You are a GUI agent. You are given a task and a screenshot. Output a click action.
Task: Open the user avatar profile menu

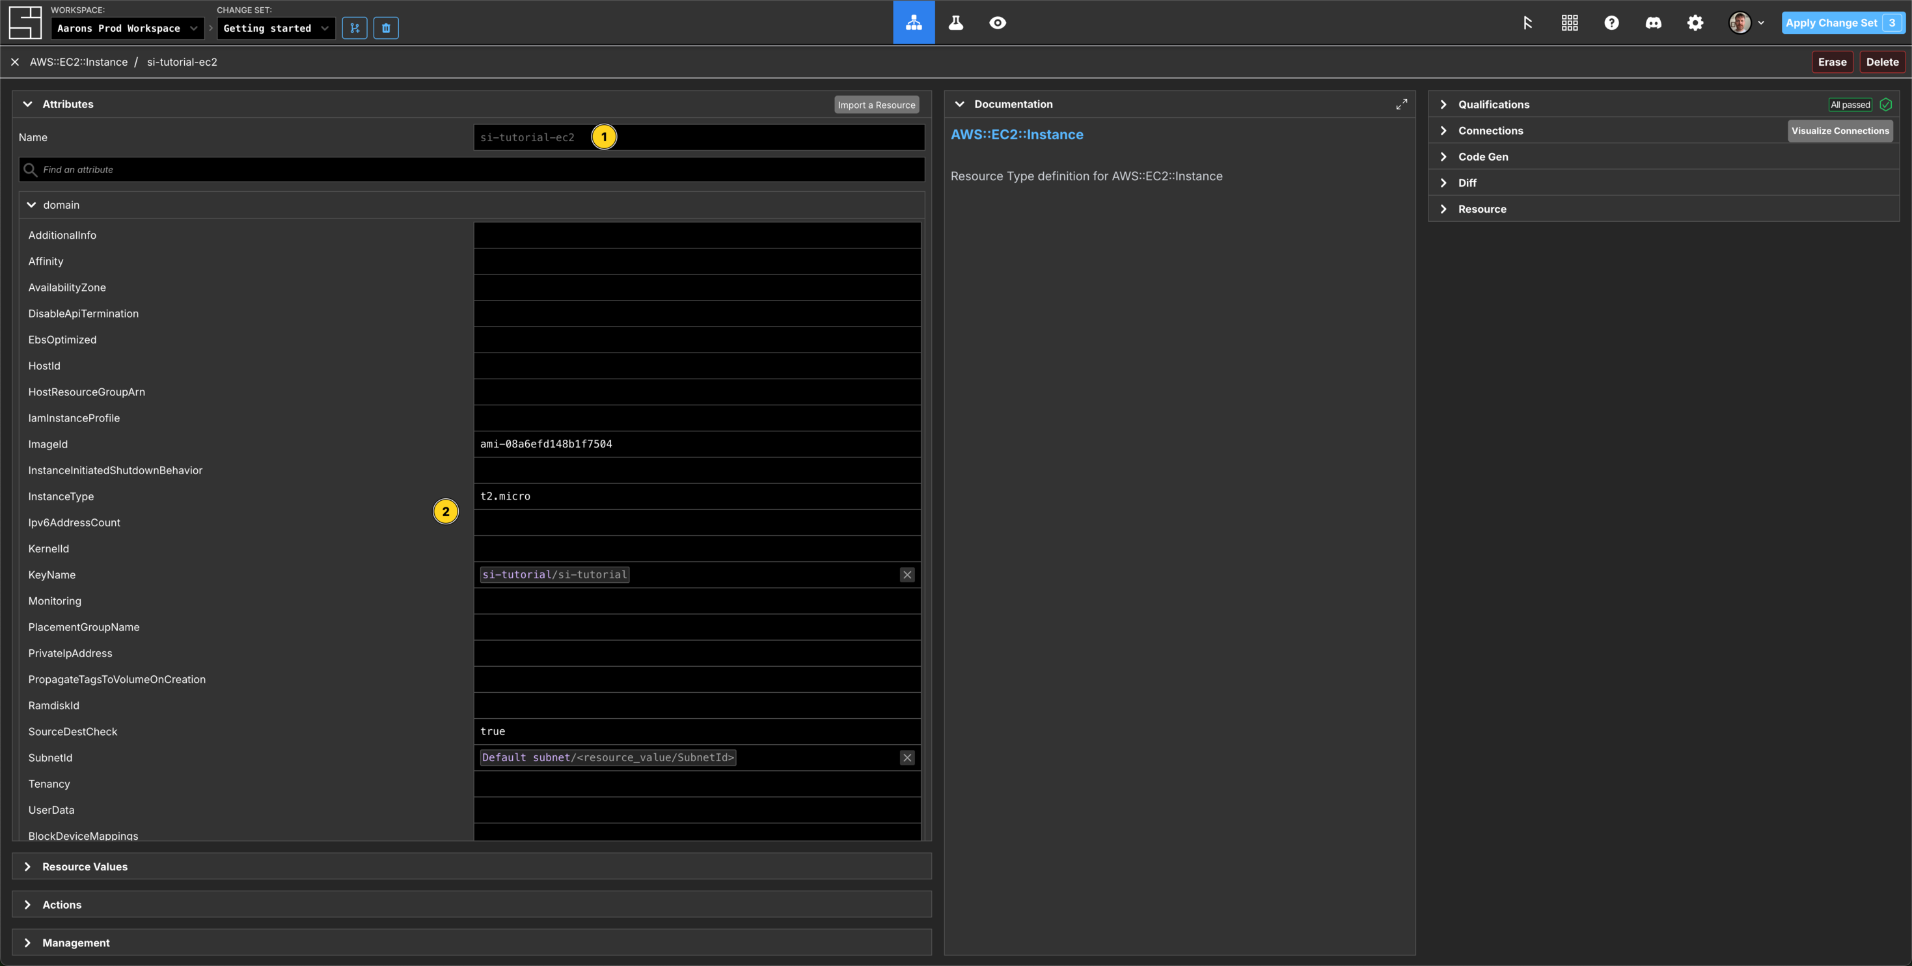(1746, 23)
